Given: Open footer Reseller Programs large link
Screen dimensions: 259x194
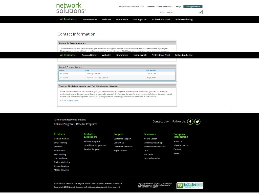Looking at the screenshot, I should tap(87, 124).
